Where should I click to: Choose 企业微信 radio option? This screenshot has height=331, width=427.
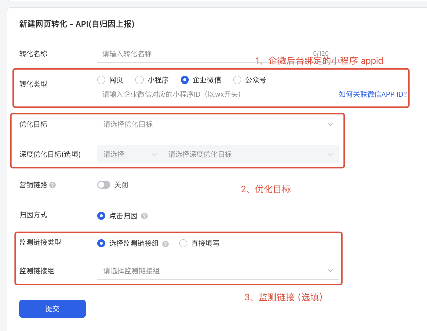point(185,80)
